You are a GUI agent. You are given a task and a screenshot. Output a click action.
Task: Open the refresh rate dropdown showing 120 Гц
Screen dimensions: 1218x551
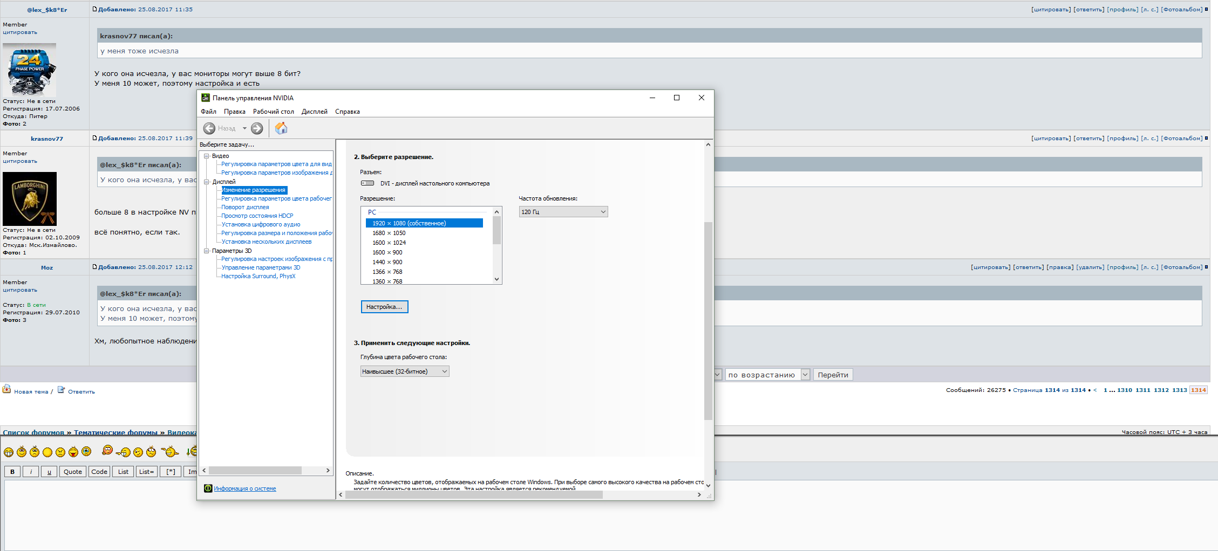563,212
